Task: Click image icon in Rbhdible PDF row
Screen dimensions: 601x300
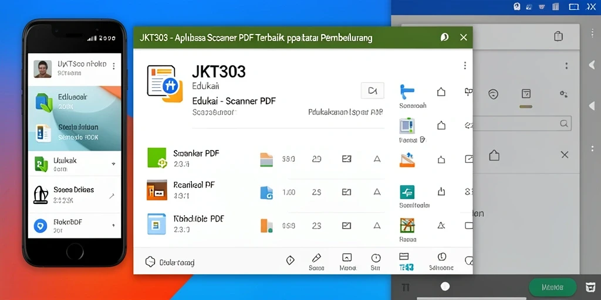Action: pos(346,226)
